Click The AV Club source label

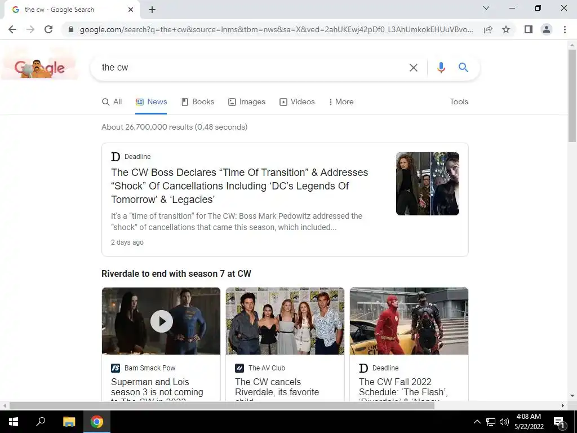click(x=267, y=368)
